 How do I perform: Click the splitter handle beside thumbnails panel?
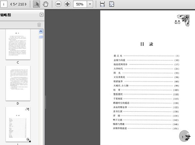tap(45, 97)
